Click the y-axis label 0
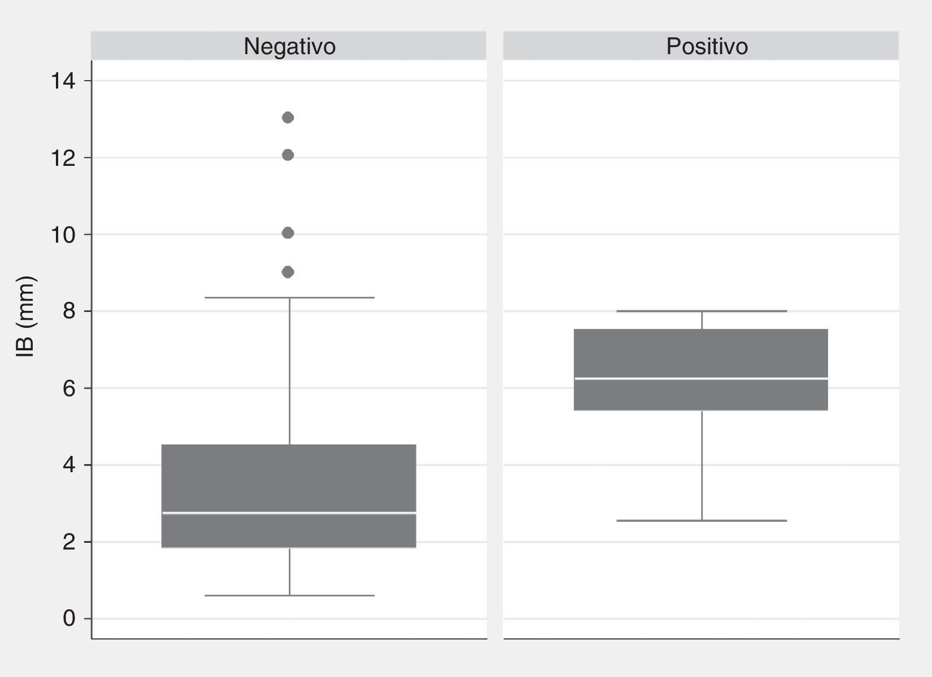The height and width of the screenshot is (677, 932). point(69,618)
